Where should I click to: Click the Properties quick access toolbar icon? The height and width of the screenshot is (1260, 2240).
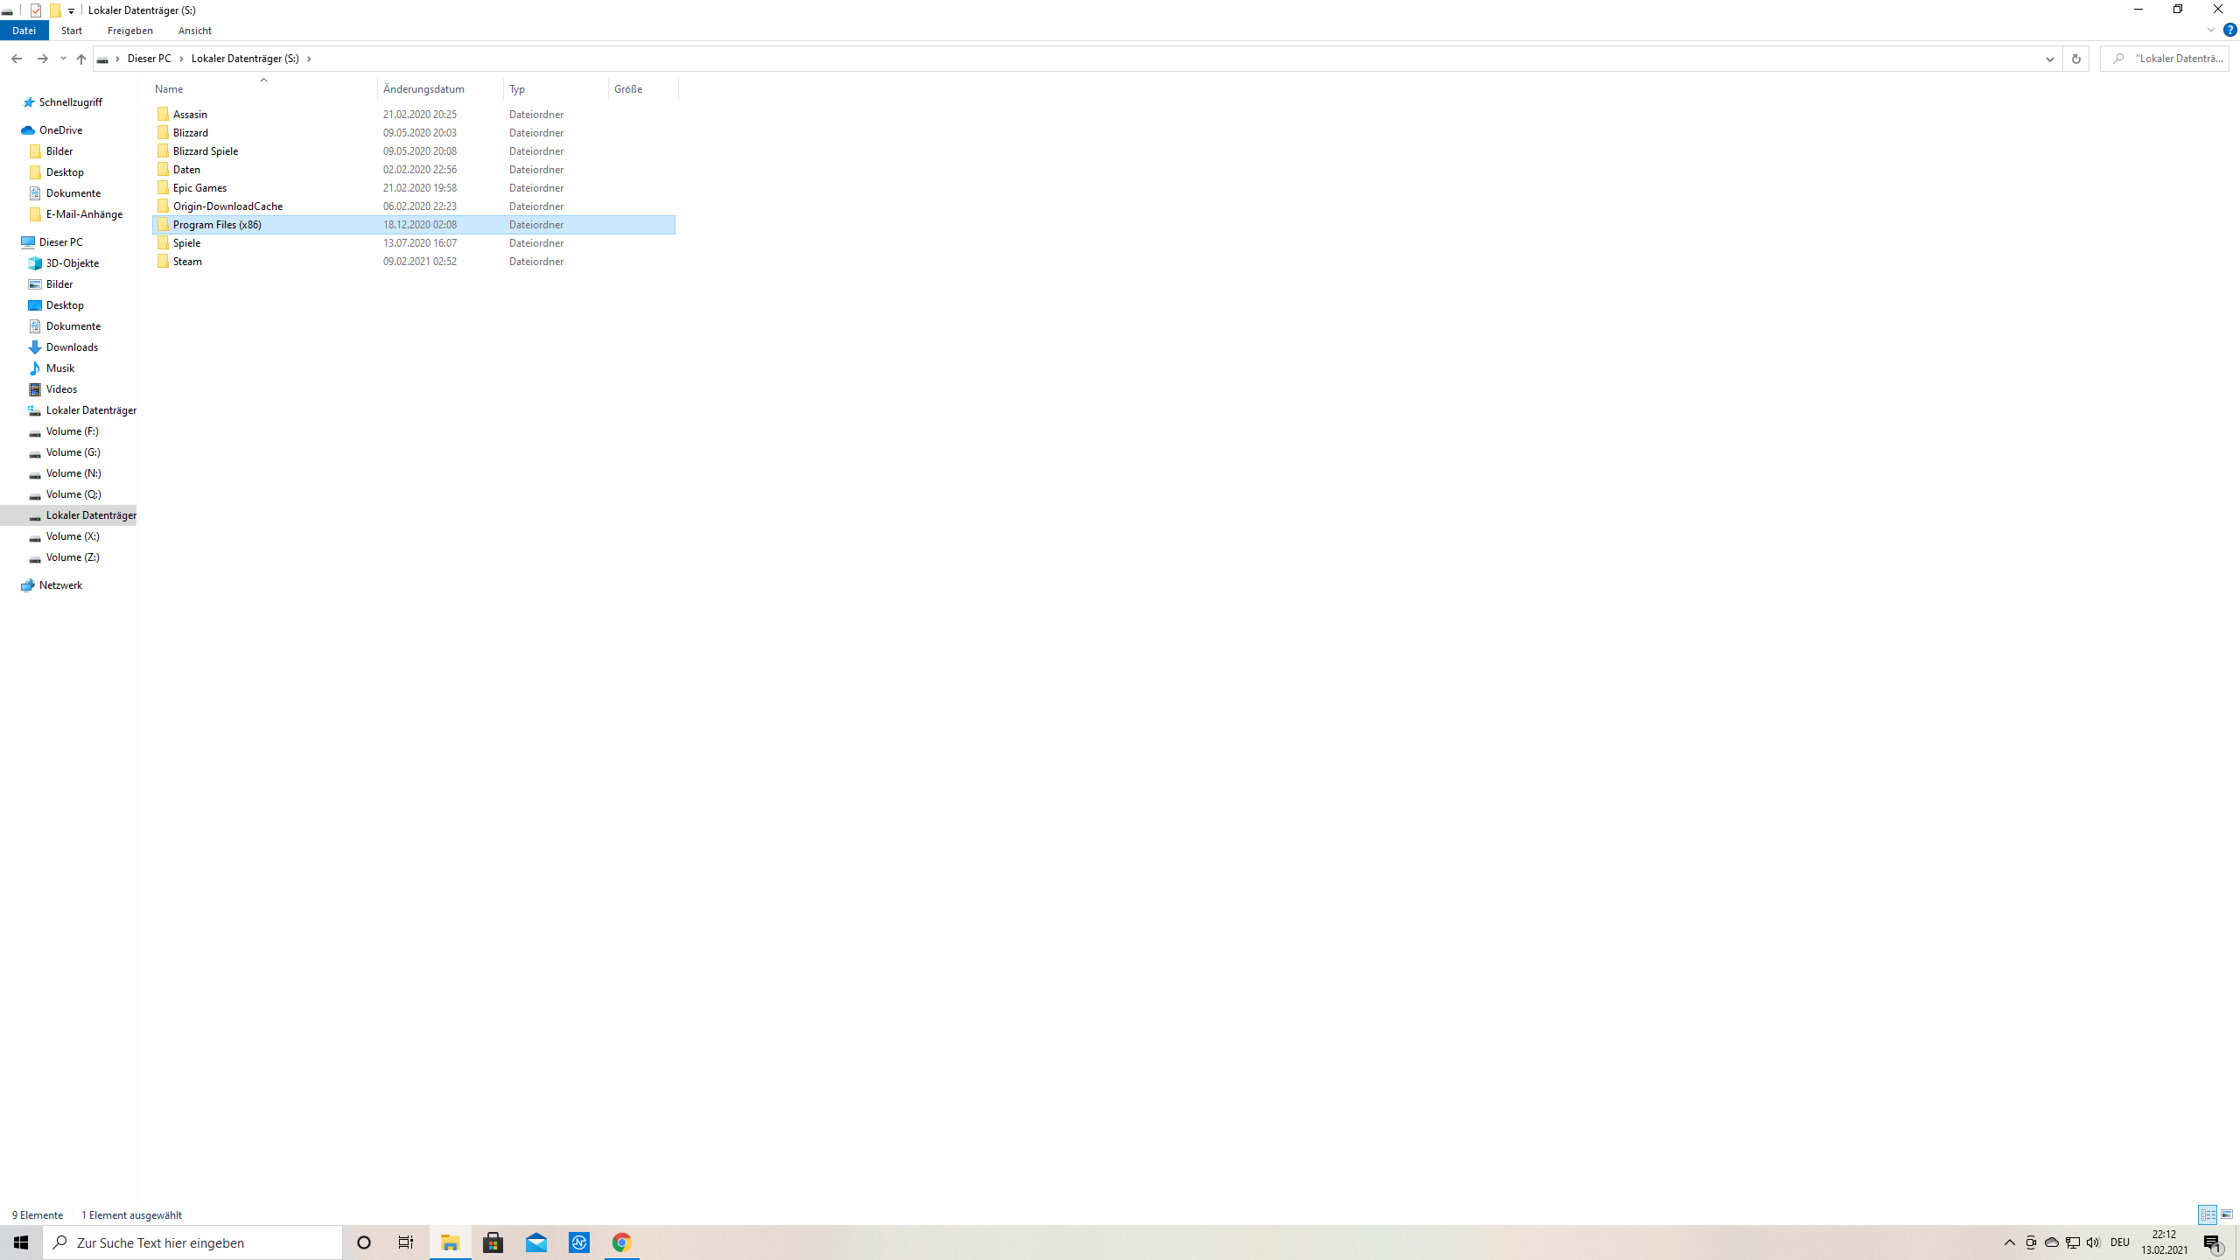[x=36, y=10]
